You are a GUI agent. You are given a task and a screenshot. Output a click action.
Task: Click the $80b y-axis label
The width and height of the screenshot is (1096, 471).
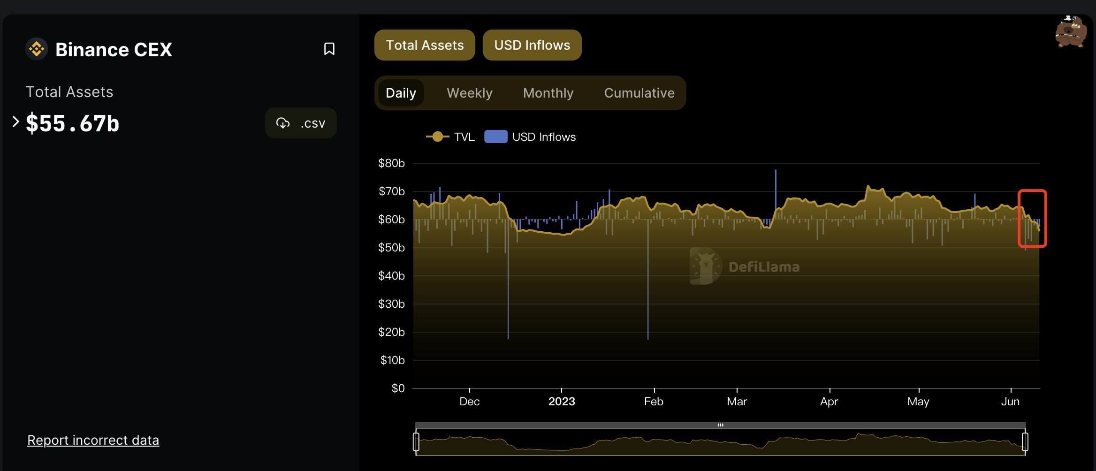391,163
